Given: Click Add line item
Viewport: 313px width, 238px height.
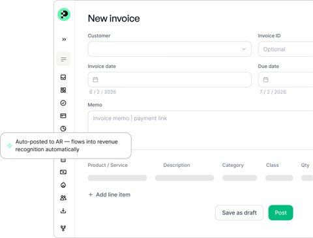Looking at the screenshot, I should (x=110, y=194).
